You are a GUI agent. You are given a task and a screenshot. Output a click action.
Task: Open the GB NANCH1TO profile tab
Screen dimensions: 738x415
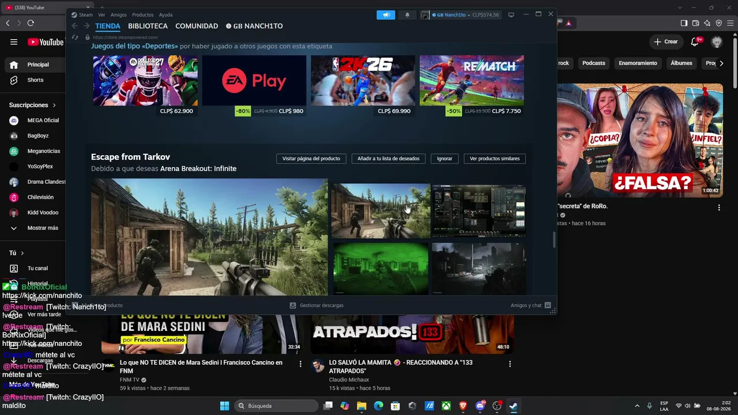click(x=254, y=26)
